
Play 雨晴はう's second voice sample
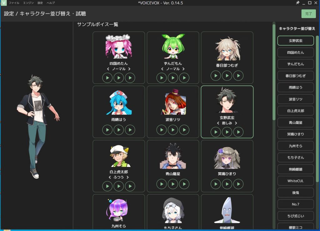pos(119,130)
